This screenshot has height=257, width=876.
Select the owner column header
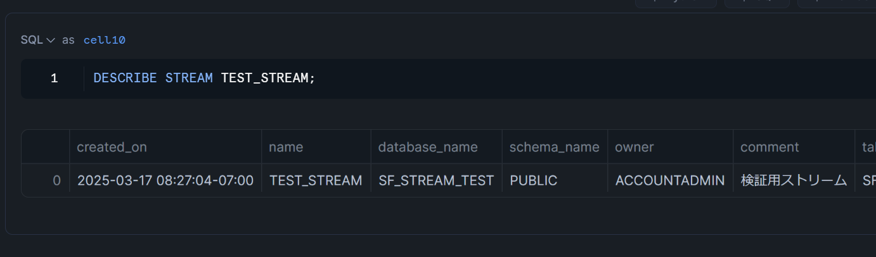pyautogui.click(x=634, y=147)
